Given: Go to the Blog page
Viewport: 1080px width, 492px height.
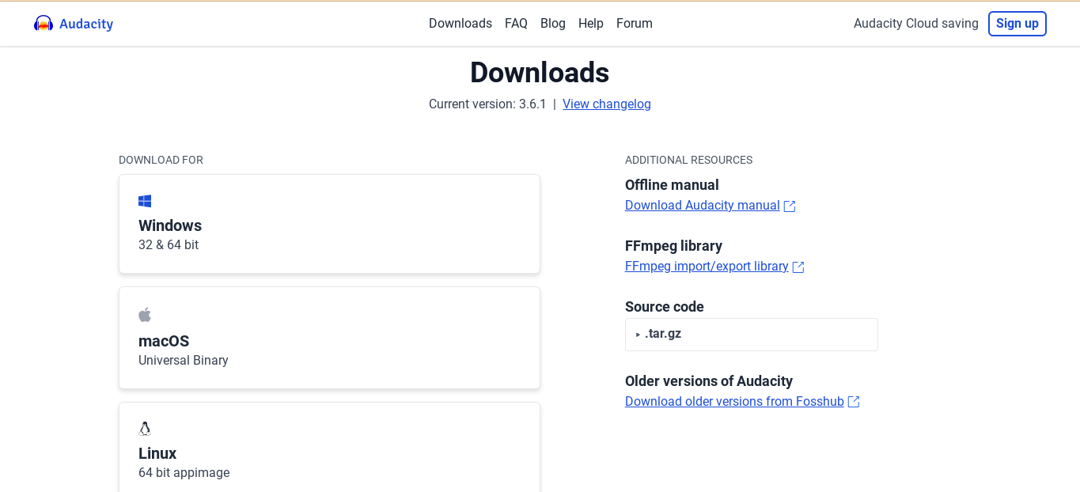Looking at the screenshot, I should (553, 24).
